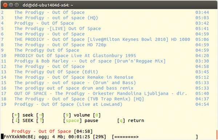Click the window title dd@dd-ubu1404d-x64
Image resolution: width=218 pixels, height=140 pixels.
pyautogui.click(x=48, y=5)
